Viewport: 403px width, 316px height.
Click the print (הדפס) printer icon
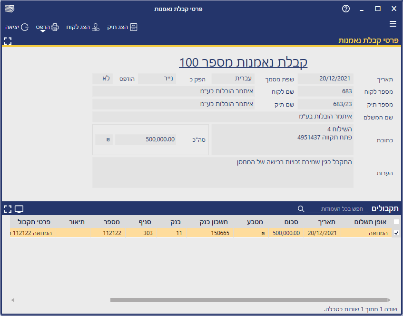point(55,27)
